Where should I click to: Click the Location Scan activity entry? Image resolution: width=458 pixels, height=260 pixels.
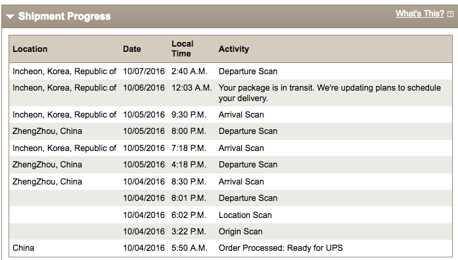245,215
